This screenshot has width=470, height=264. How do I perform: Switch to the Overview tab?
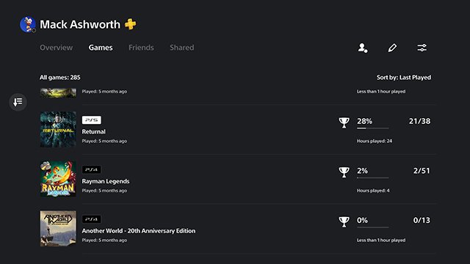coord(56,48)
